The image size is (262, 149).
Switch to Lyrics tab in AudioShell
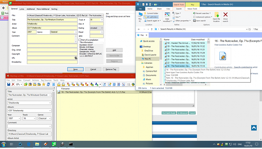coord(22,9)
